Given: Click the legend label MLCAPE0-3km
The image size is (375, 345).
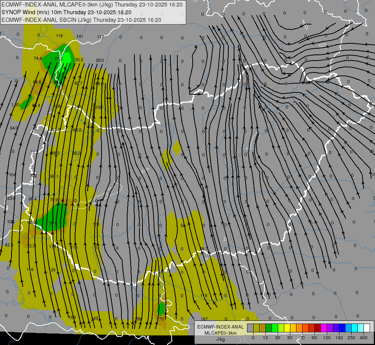Looking at the screenshot, I should [220, 333].
